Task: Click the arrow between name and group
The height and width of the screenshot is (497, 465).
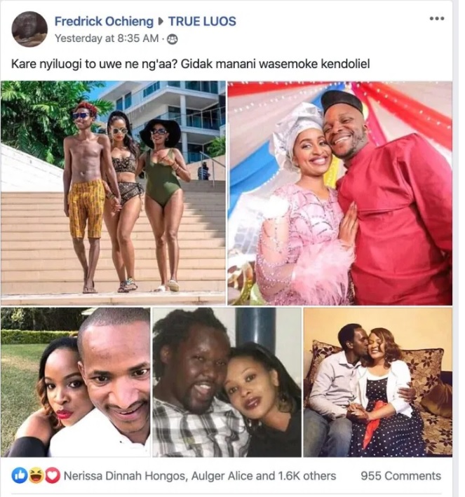Action: coord(161,22)
